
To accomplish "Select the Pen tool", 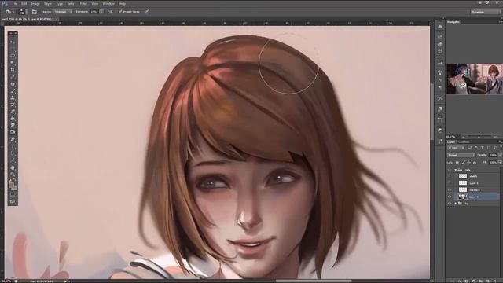I will pos(13,140).
